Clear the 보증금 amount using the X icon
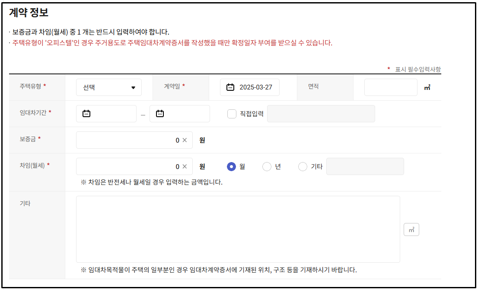Screen dimensions: 478x290 click(x=185, y=140)
